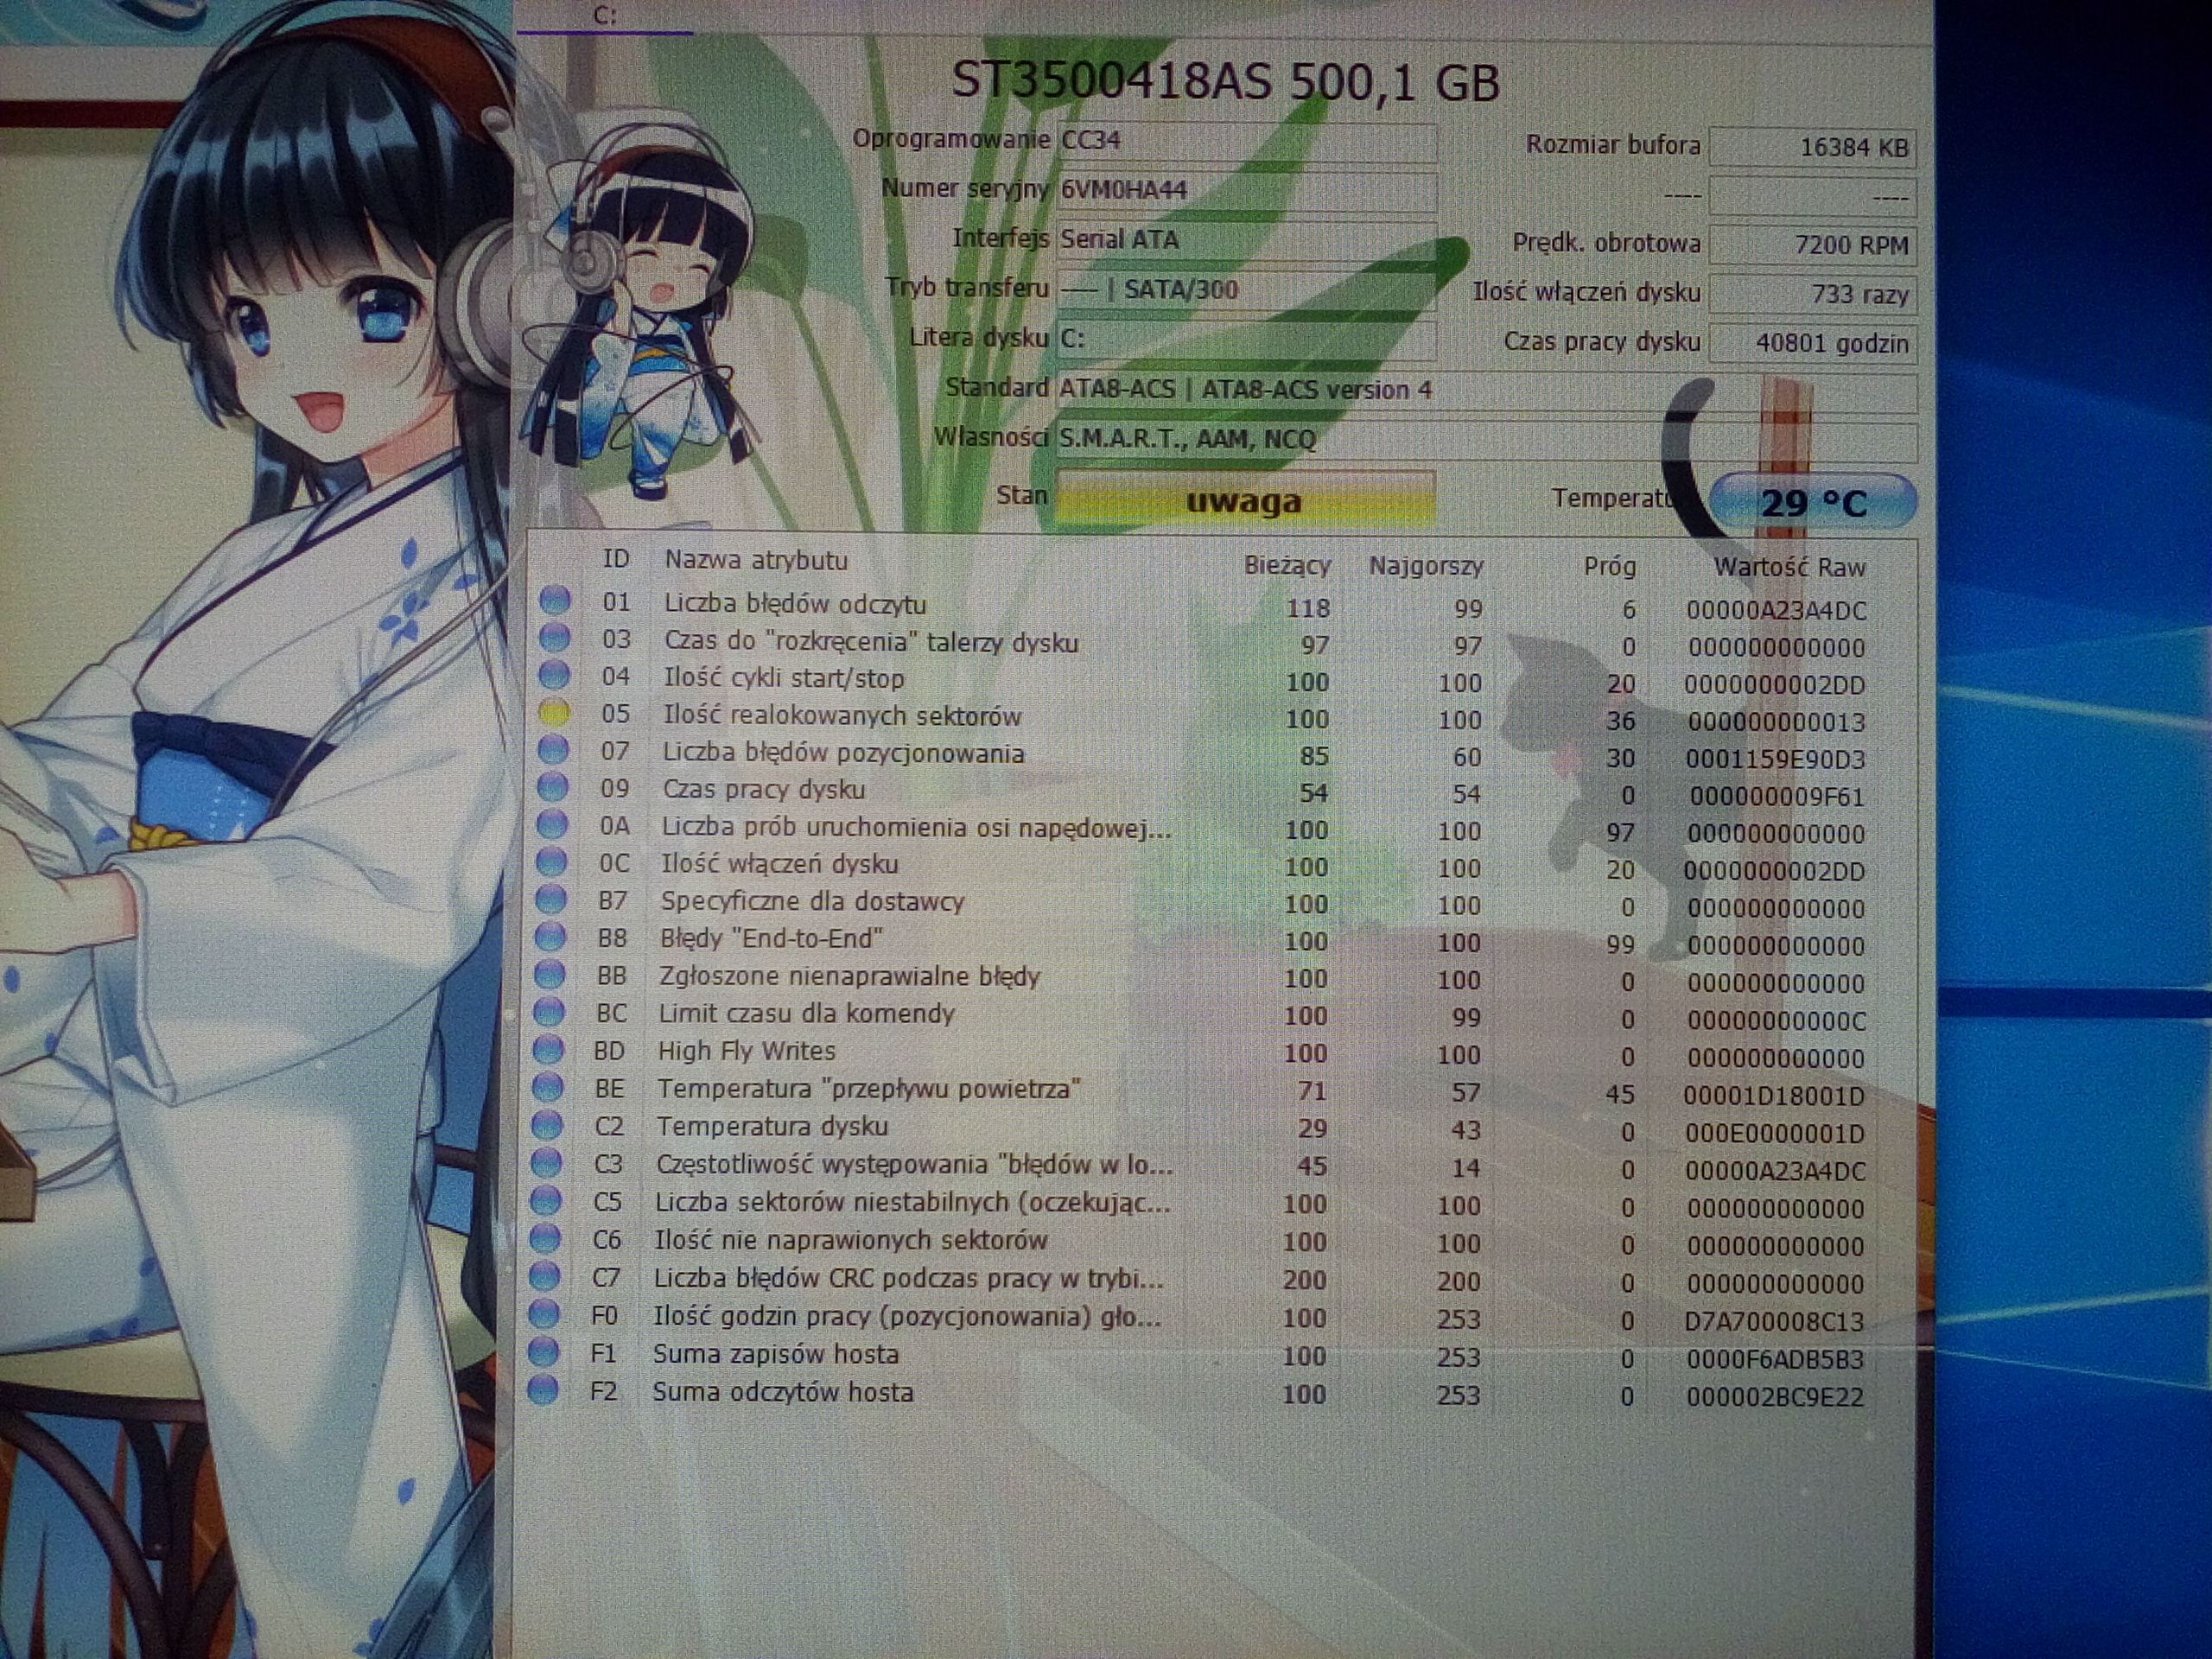Select the 'Limit czasu dla komendy' attribute name
This screenshot has height=1659, width=2212.
807,1013
